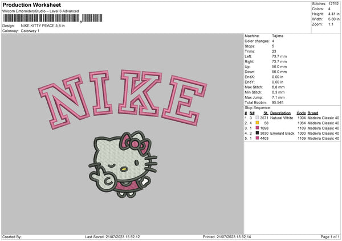
Task: Click the Description column header
Action: pyautogui.click(x=280, y=113)
